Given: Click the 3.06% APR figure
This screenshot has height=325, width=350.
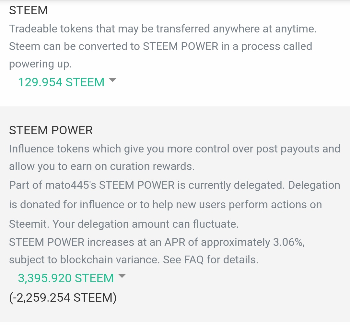Looking at the screenshot, I should pos(289,242).
